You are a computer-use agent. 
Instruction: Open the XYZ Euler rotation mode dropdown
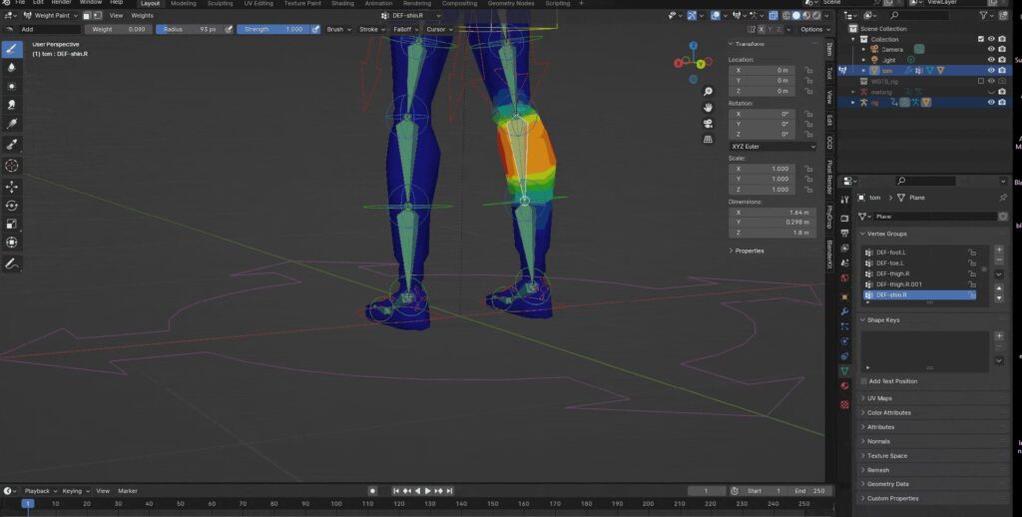(x=772, y=147)
